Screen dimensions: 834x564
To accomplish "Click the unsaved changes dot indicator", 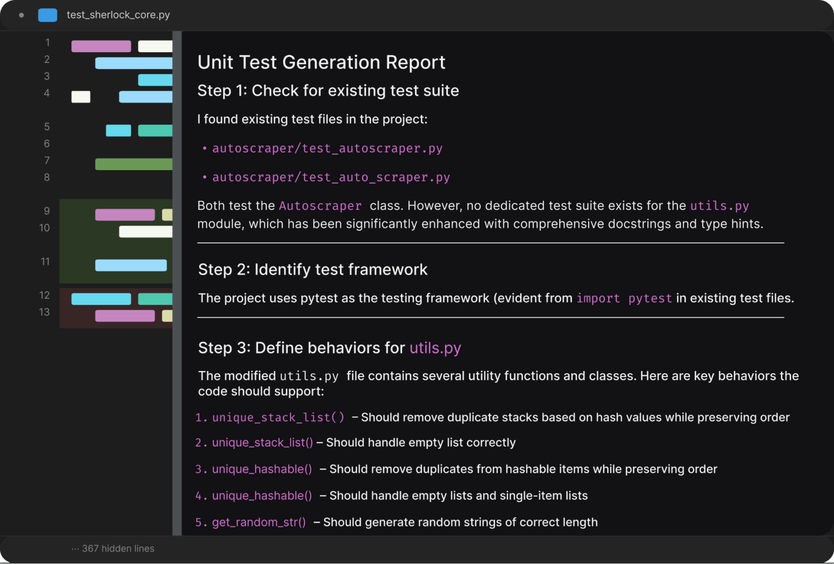I will pos(21,15).
